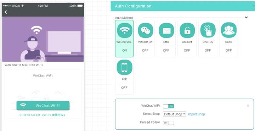Viewport: 255px width, 131px height.
Task: Choose the WeChat OA chat bubbles icon
Action: 145,30
